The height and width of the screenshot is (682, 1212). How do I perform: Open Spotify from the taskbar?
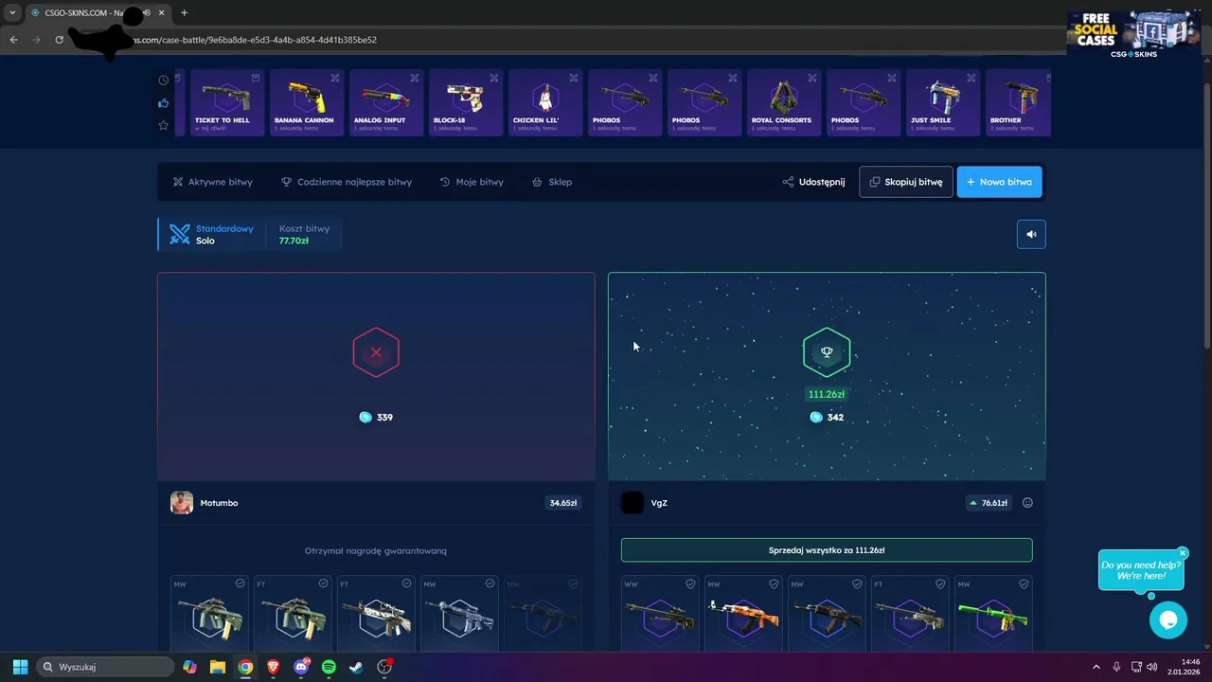pos(329,667)
